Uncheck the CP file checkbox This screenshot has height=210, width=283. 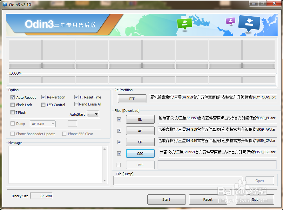[119, 142]
